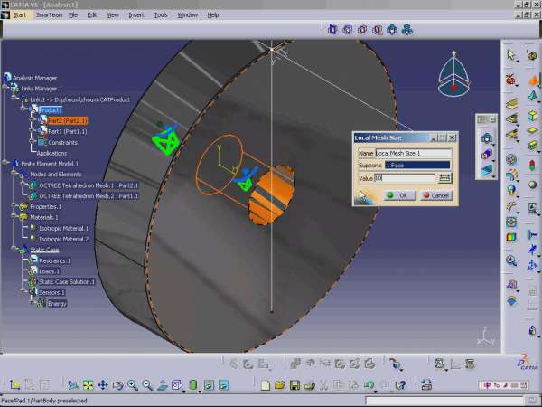
Task: Confirm Local Mesh Size with OK
Action: pyautogui.click(x=399, y=195)
